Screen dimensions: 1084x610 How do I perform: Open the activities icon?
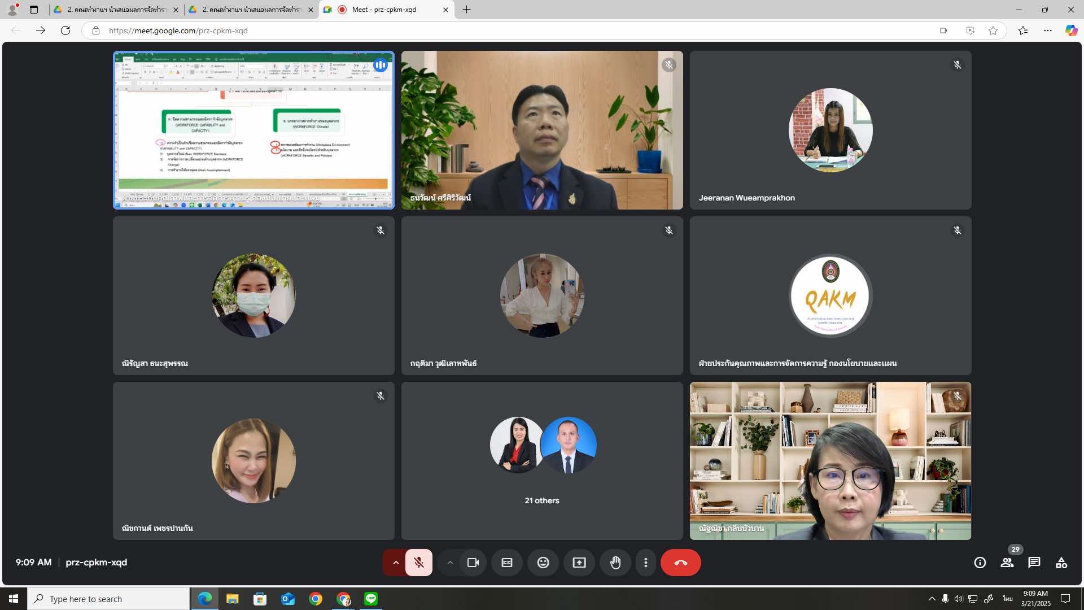[x=1061, y=563]
